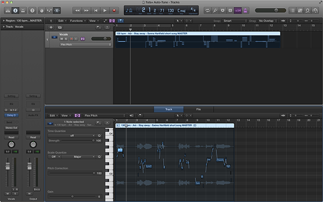The image size is (323, 202).
Task: Mute the Vocals track with M button
Action: pyautogui.click(x=61, y=39)
